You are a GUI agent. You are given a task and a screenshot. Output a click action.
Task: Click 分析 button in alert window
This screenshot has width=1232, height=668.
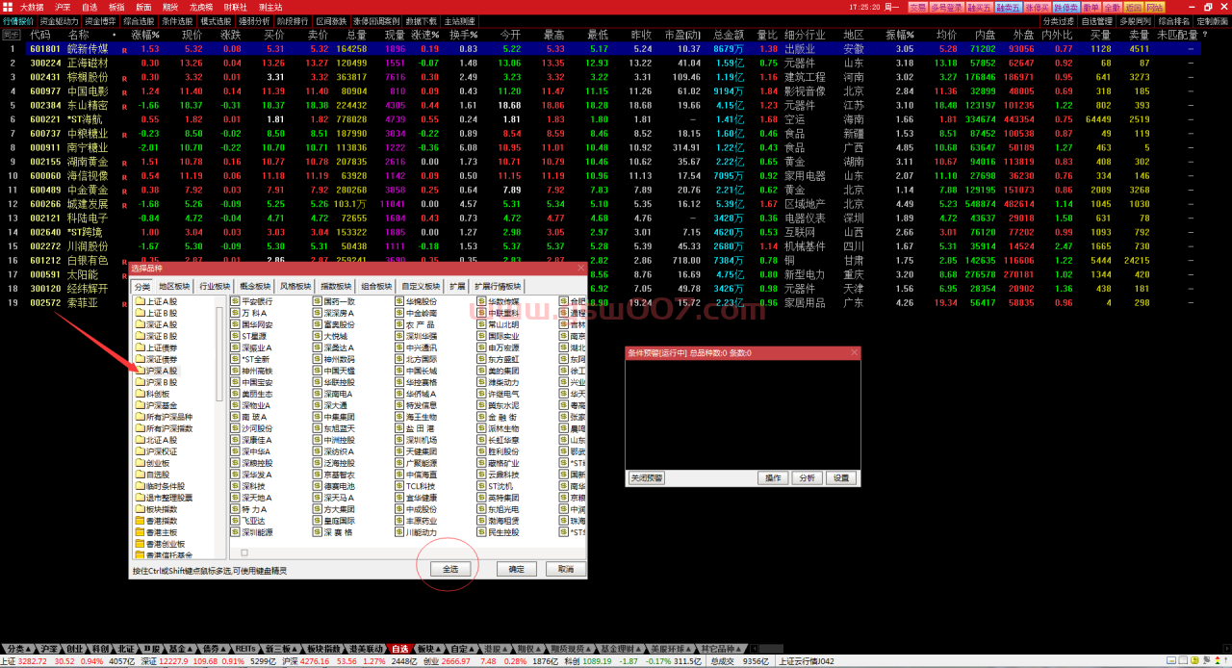click(807, 477)
